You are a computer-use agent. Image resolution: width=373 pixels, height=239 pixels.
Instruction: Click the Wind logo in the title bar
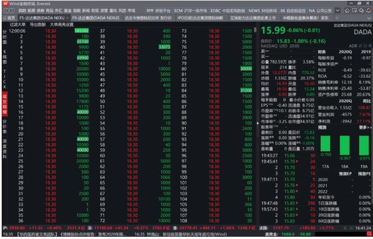point(5,3)
